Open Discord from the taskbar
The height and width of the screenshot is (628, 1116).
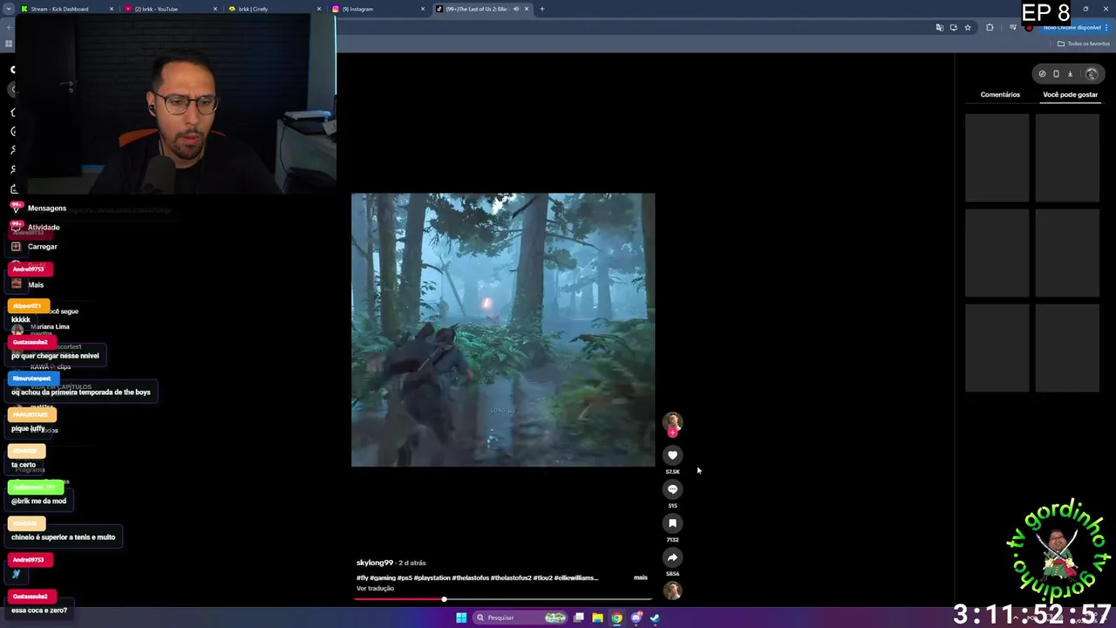(636, 618)
